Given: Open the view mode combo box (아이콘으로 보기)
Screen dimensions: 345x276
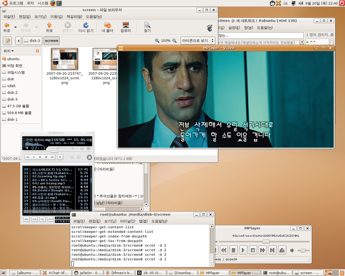Looking at the screenshot, I should coord(198,41).
